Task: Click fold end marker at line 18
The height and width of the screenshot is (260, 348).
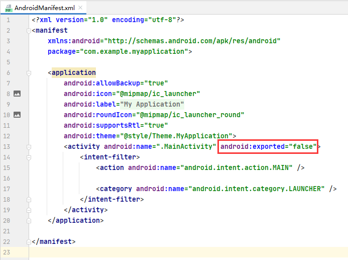Action: click(x=29, y=200)
